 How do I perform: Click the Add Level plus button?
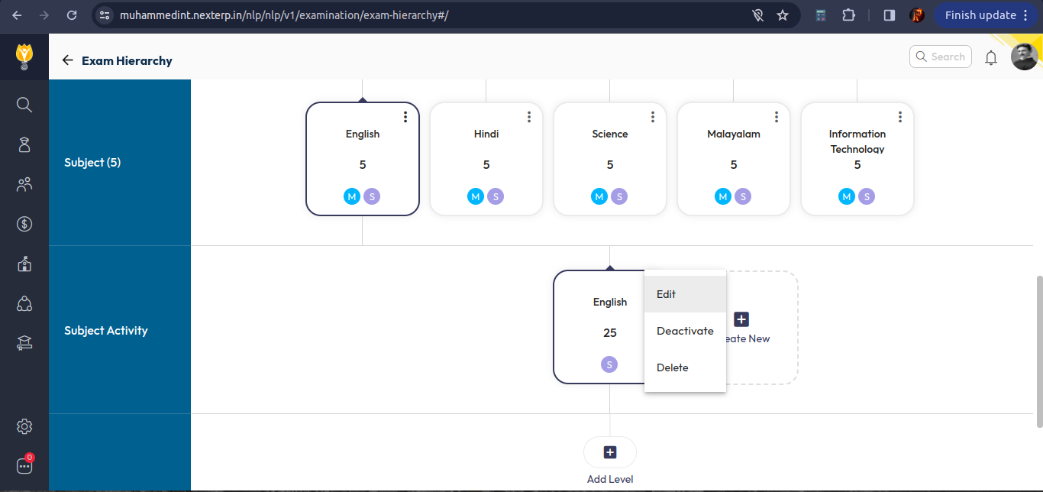pyautogui.click(x=609, y=452)
